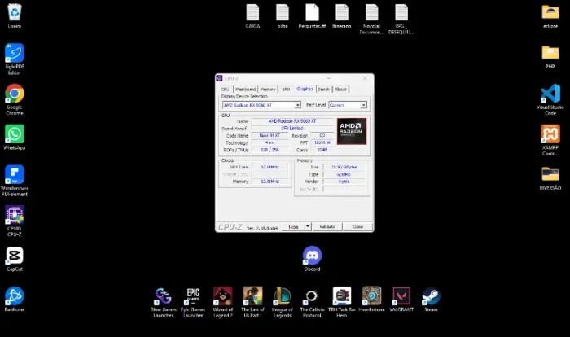Screen dimensions: 570x337
Task: Click the Memory Type value GDDR6
Action: (344, 174)
